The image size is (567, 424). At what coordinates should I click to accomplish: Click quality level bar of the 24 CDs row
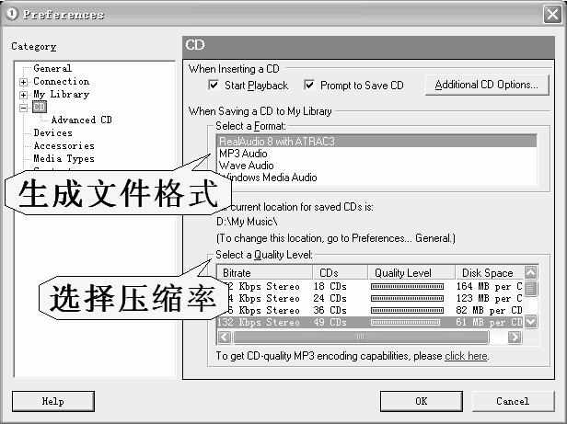click(x=407, y=299)
